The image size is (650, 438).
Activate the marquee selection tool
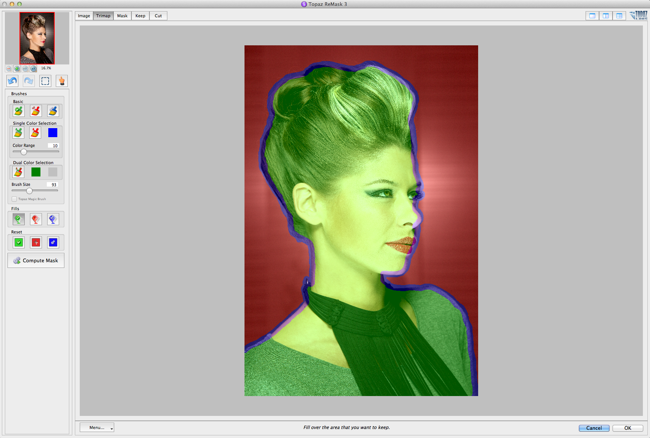(45, 81)
